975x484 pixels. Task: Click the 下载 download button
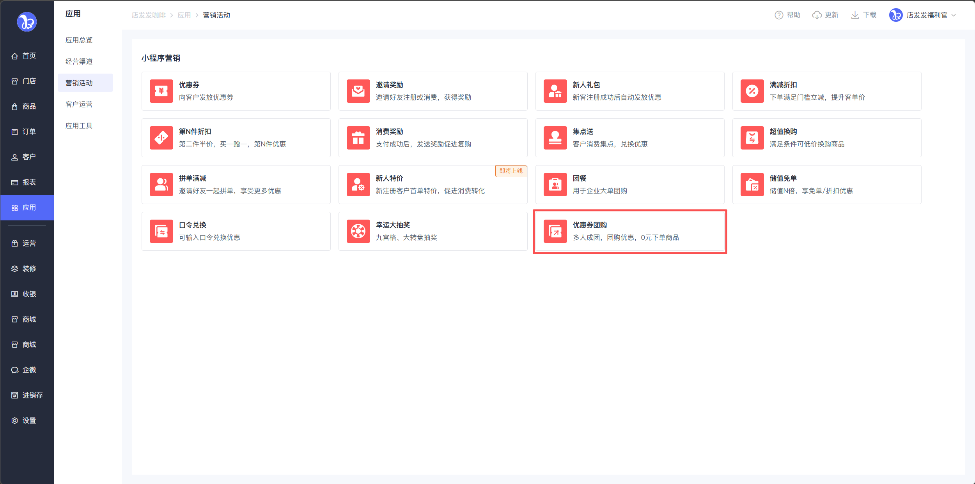click(863, 15)
